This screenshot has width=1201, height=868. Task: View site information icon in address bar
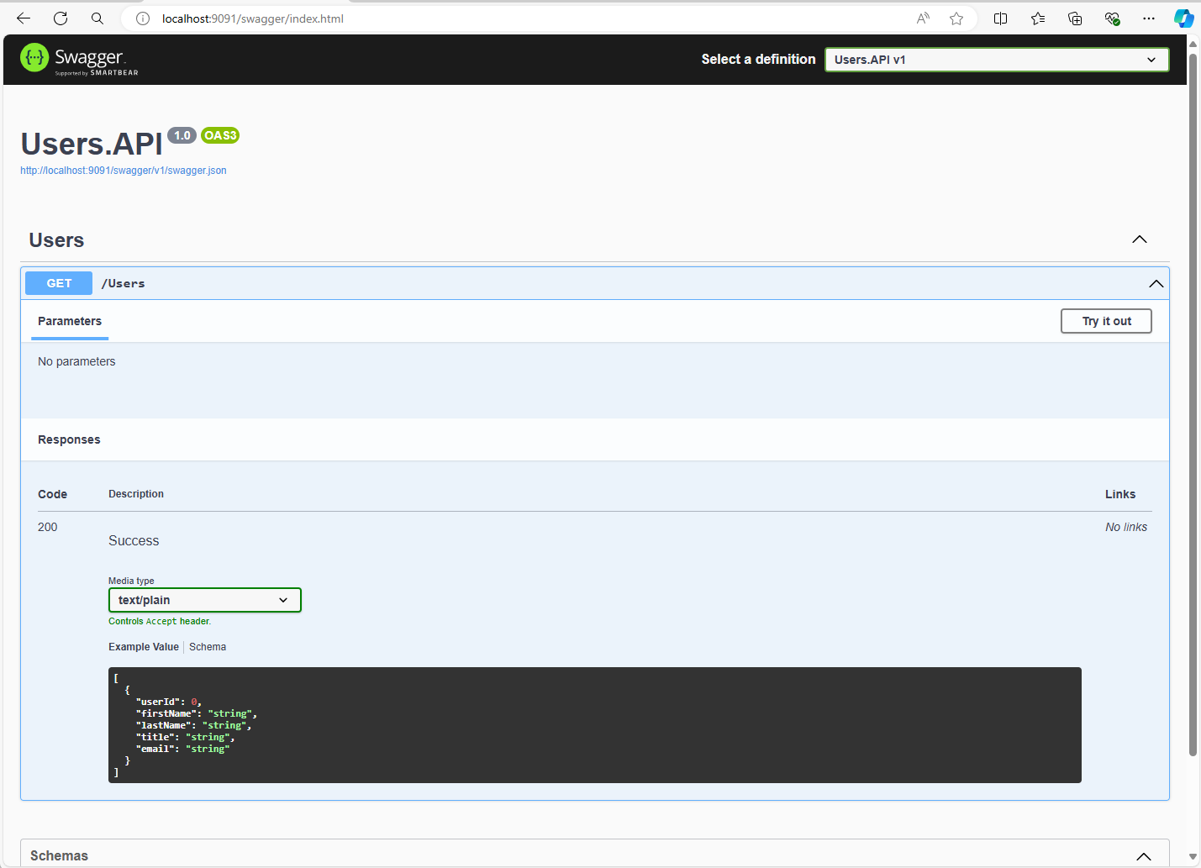143,18
